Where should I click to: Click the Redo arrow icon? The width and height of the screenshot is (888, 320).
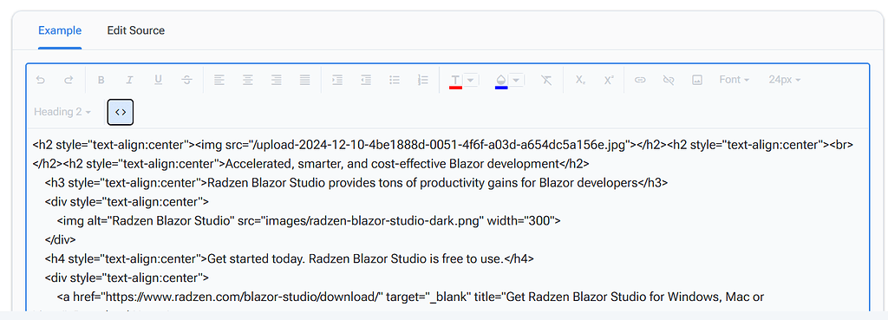69,80
